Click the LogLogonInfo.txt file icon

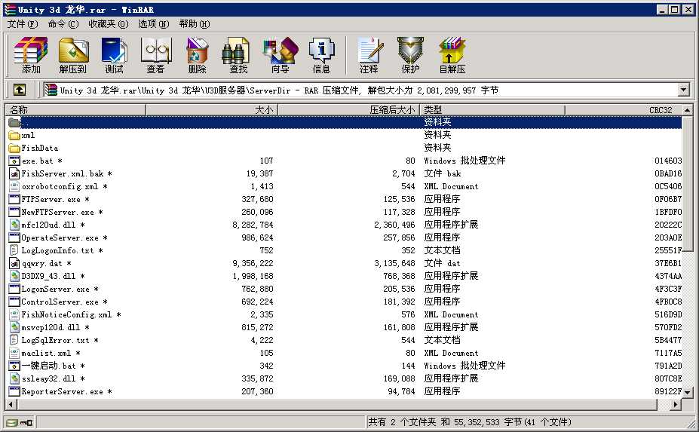14,250
